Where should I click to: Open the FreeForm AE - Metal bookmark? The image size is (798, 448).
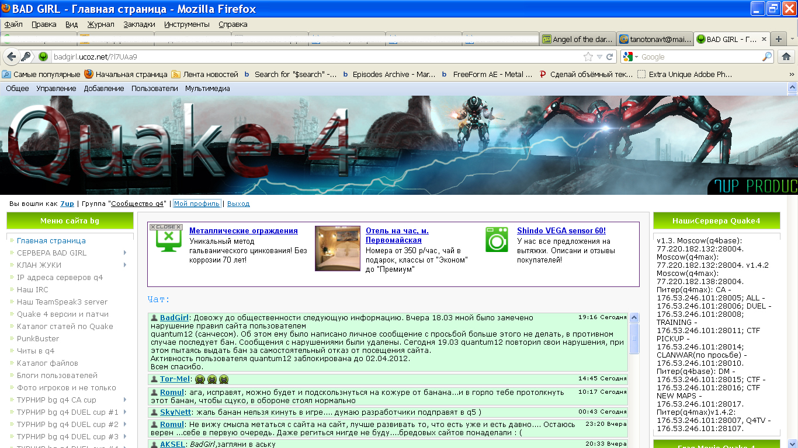(x=487, y=75)
